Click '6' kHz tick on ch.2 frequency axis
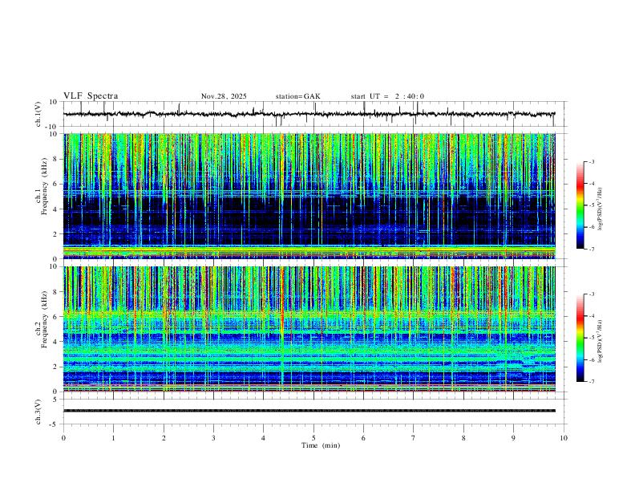The image size is (635, 491). pos(57,317)
